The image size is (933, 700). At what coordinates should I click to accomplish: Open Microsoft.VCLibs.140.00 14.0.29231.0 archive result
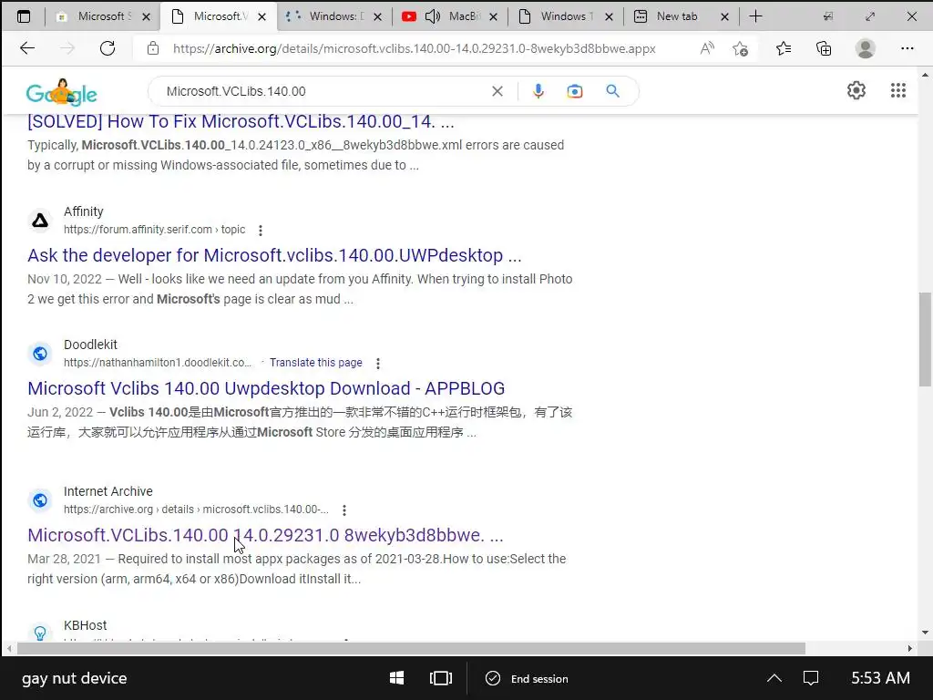pos(265,535)
